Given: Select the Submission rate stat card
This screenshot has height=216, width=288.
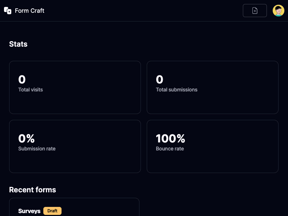Looking at the screenshot, I should (75, 146).
